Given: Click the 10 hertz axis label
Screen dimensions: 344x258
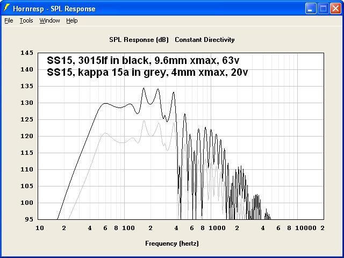Looking at the screenshot, I should pos(40,228).
